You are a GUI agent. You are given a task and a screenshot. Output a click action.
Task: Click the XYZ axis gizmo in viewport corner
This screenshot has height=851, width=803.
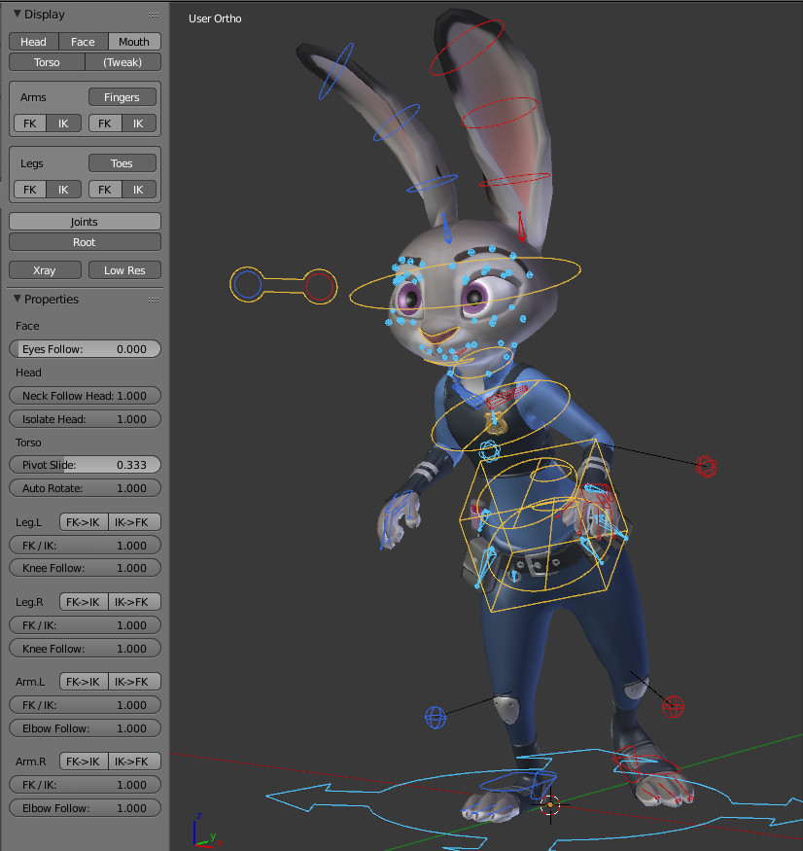click(x=206, y=832)
